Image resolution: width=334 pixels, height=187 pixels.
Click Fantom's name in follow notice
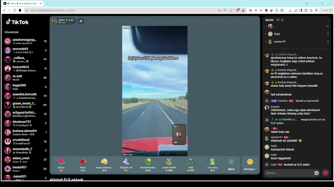(x=283, y=101)
